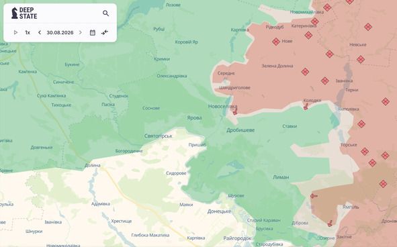Screen dimensions: 397x247
Task: Open the map search magnifier icon
Action: tap(105, 13)
